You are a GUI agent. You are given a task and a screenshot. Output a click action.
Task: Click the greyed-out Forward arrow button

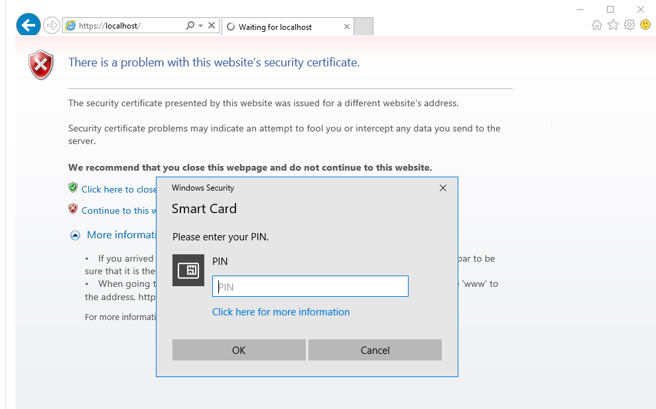[x=51, y=26]
